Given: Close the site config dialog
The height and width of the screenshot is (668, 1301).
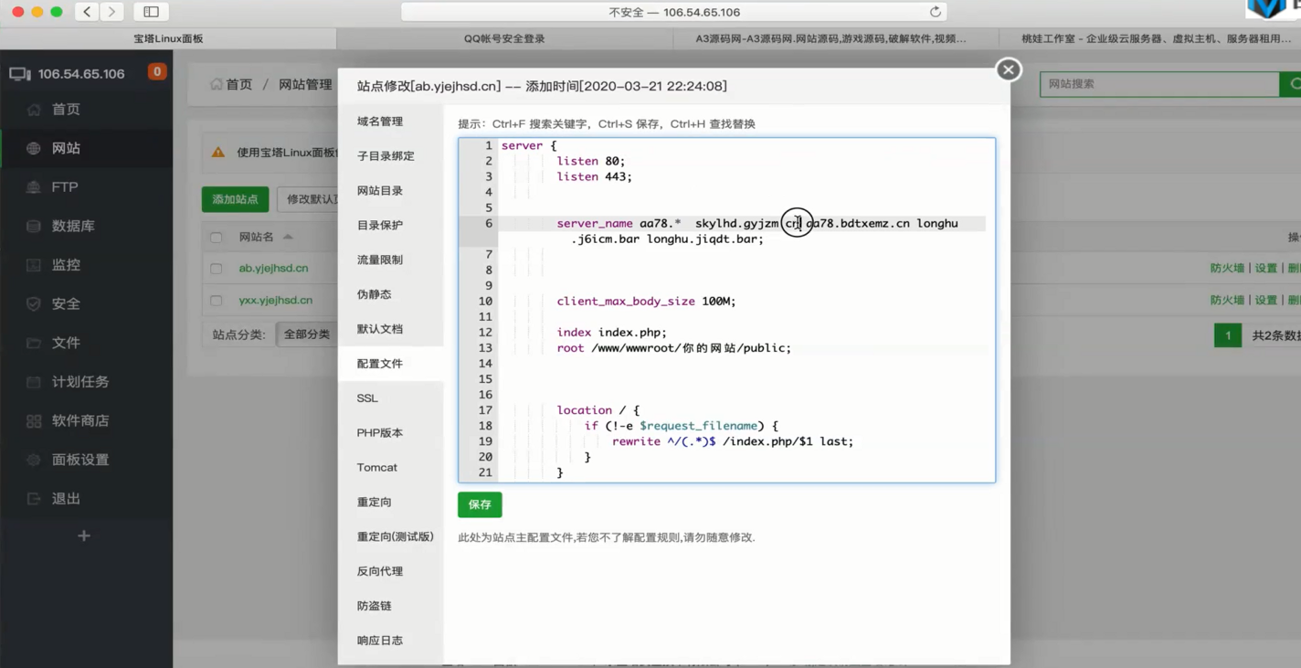Looking at the screenshot, I should pos(1008,69).
